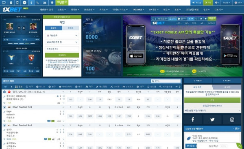Select the 축구 football filter

pyautogui.click(x=29, y=87)
